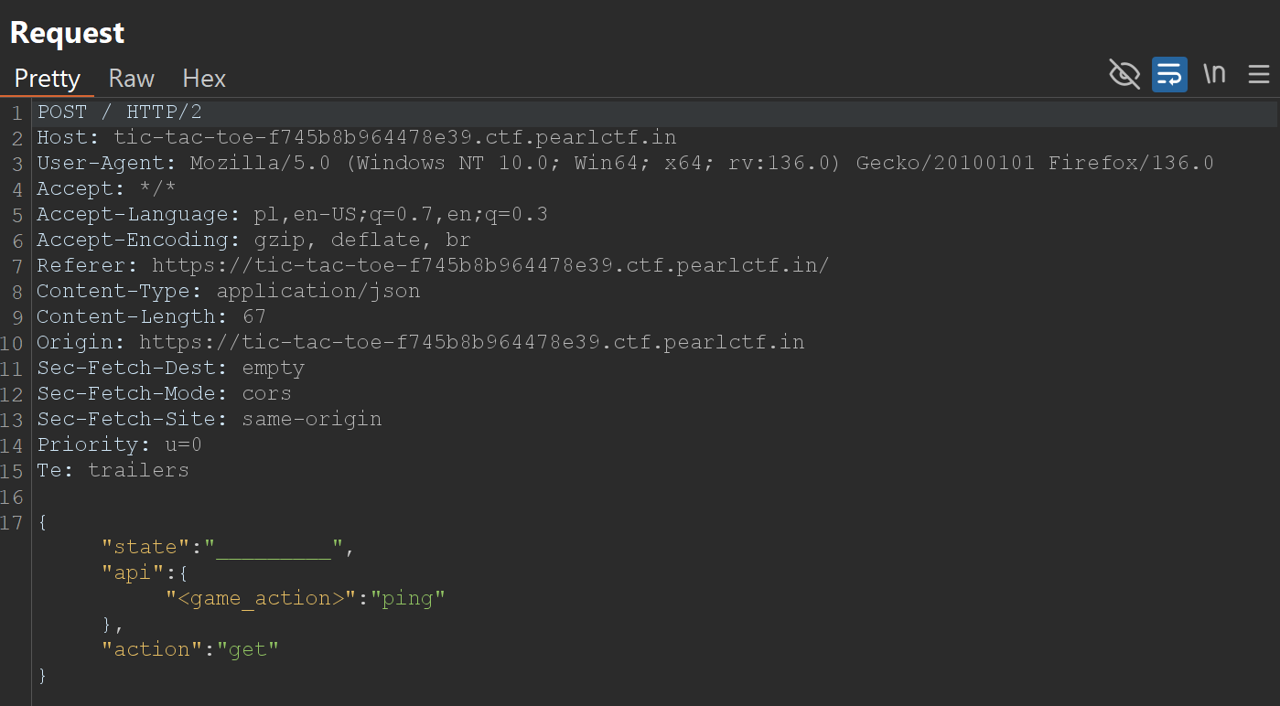
Task: Click the Content-Length value 67
Action: point(254,317)
